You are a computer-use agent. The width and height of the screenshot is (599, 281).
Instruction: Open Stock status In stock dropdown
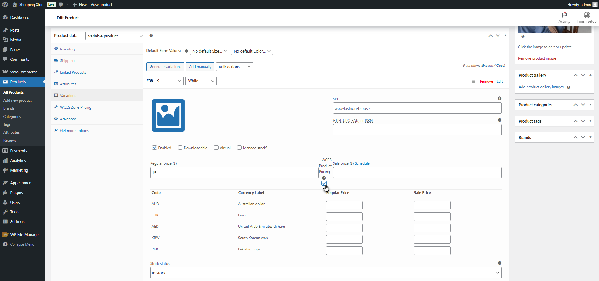[x=326, y=273]
